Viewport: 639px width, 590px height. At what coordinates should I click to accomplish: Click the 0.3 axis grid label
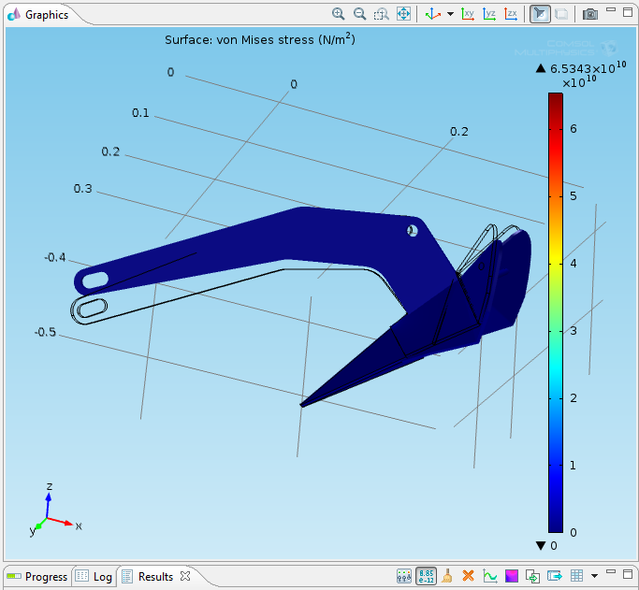click(x=82, y=189)
